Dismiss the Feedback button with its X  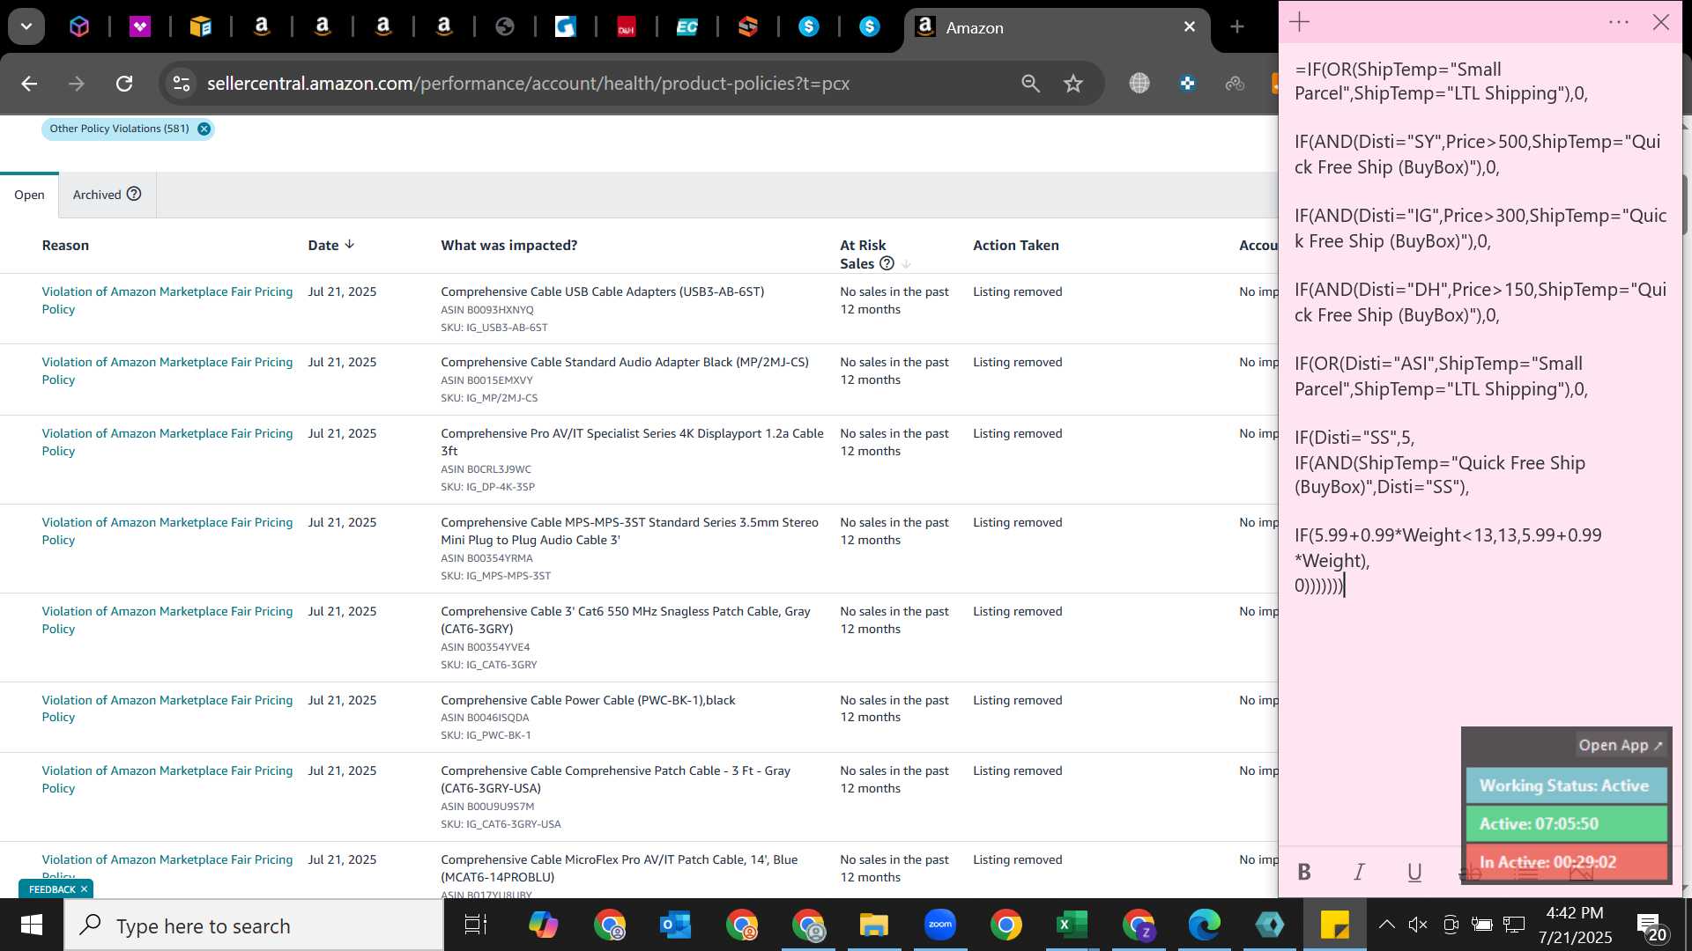[x=85, y=889]
